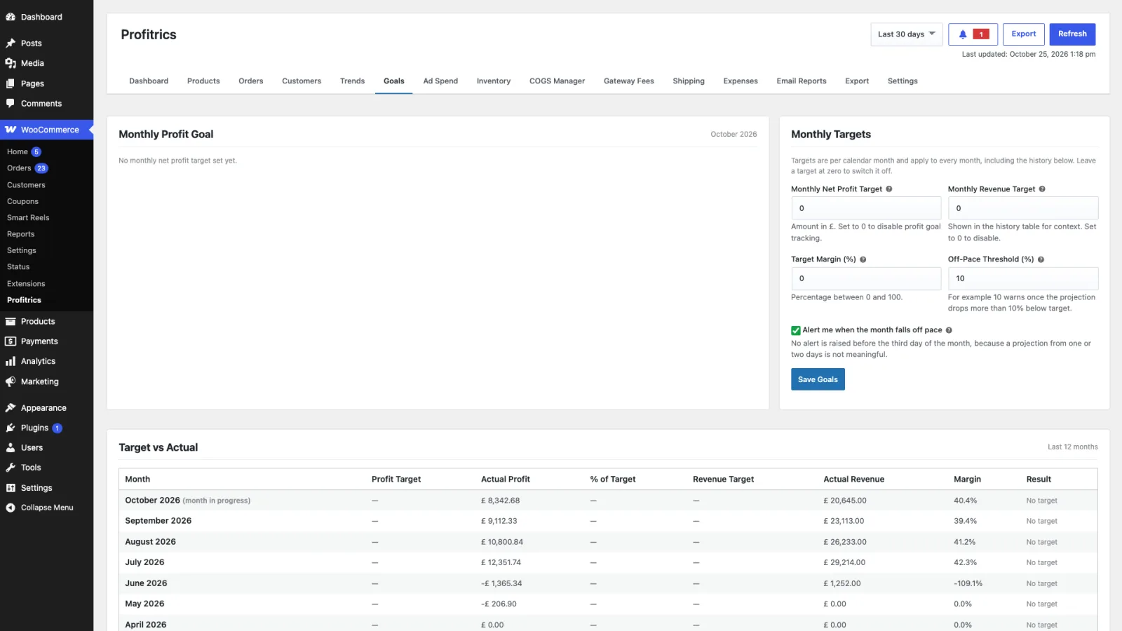Screen dimensions: 1122x631
Task: Click the 'October 2026' month row label
Action: point(153,501)
